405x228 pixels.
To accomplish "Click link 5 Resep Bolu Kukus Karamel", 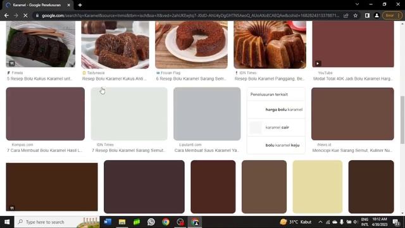I will [x=39, y=79].
